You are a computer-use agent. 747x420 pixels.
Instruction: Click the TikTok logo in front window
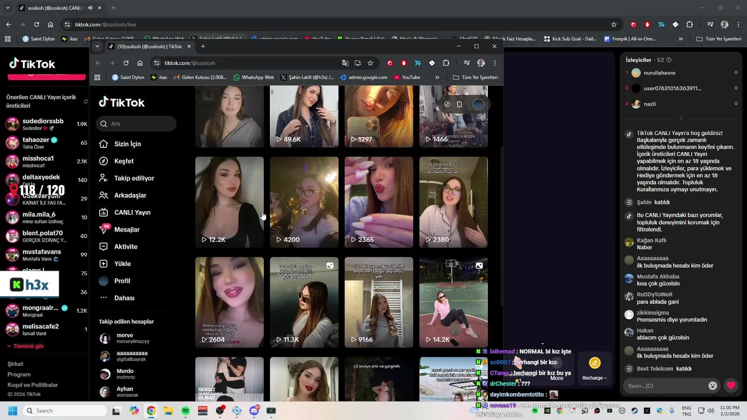[x=121, y=102]
